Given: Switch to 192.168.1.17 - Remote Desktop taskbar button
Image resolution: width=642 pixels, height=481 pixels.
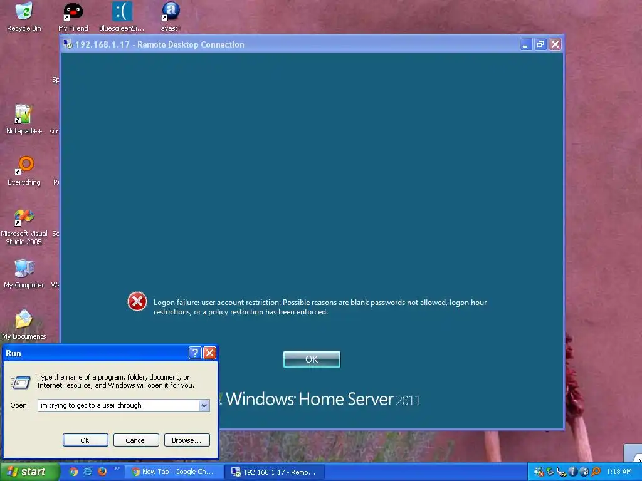Looking at the screenshot, I should click(275, 472).
